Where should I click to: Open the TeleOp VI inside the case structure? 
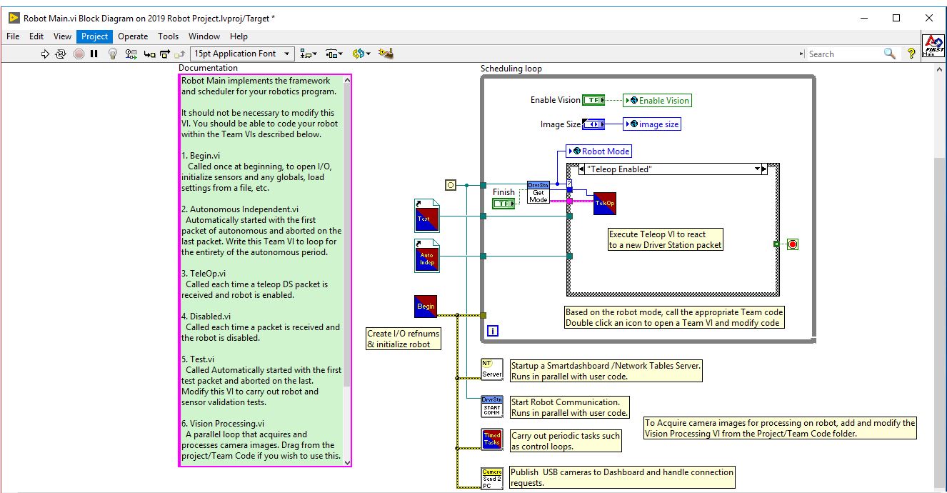(606, 203)
